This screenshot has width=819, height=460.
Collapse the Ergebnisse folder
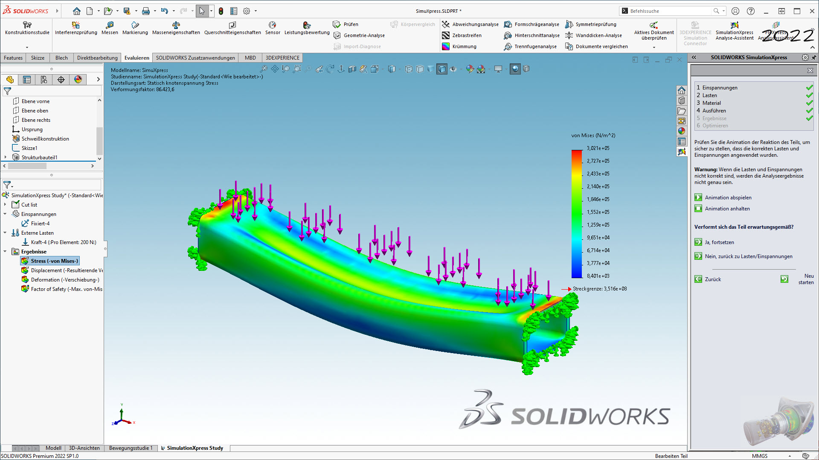pos(5,252)
